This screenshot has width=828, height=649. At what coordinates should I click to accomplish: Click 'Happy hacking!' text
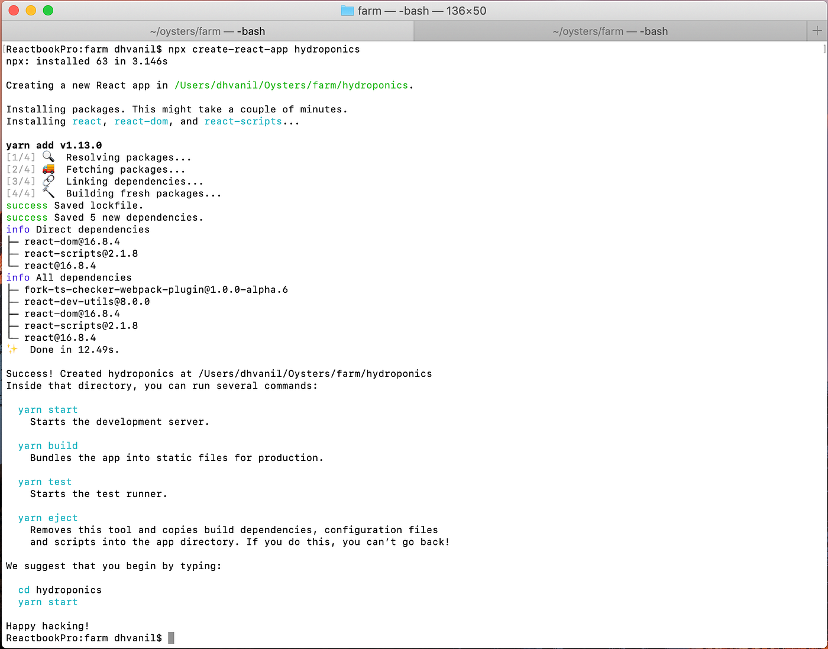pos(48,626)
